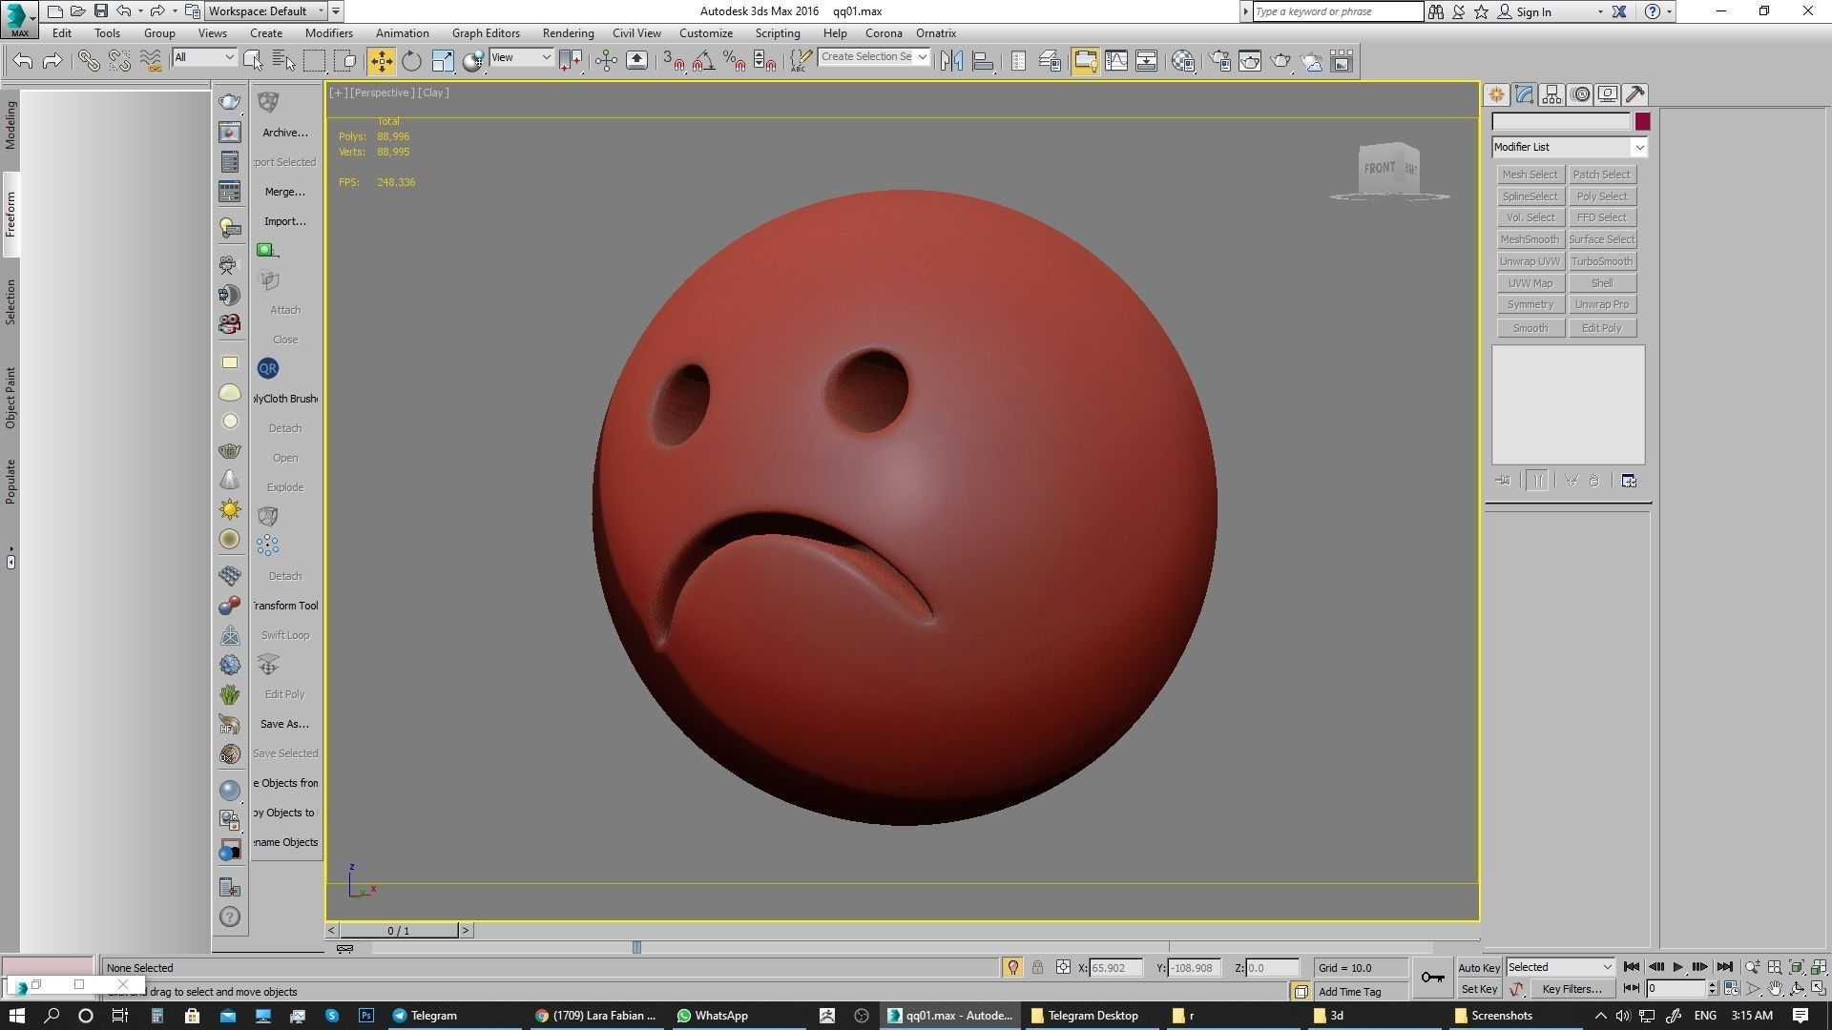Toggle Angle Snap
This screenshot has height=1030, width=1832.
coord(704,61)
